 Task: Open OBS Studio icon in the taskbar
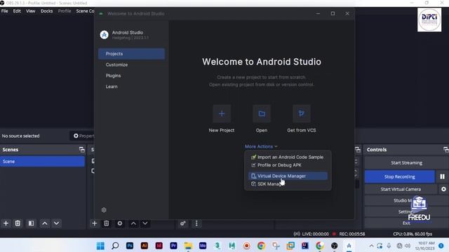(334, 246)
